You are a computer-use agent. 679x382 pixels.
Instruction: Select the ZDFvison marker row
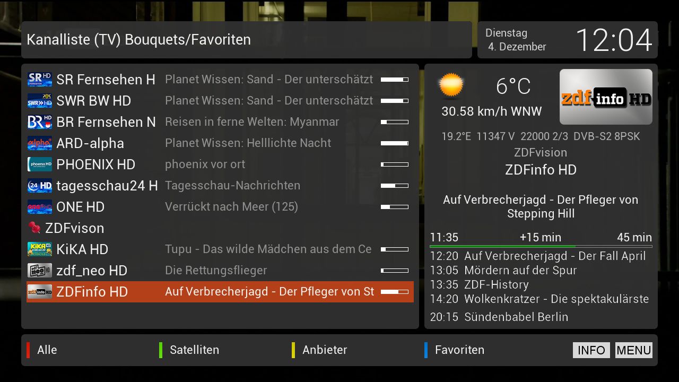[220, 228]
